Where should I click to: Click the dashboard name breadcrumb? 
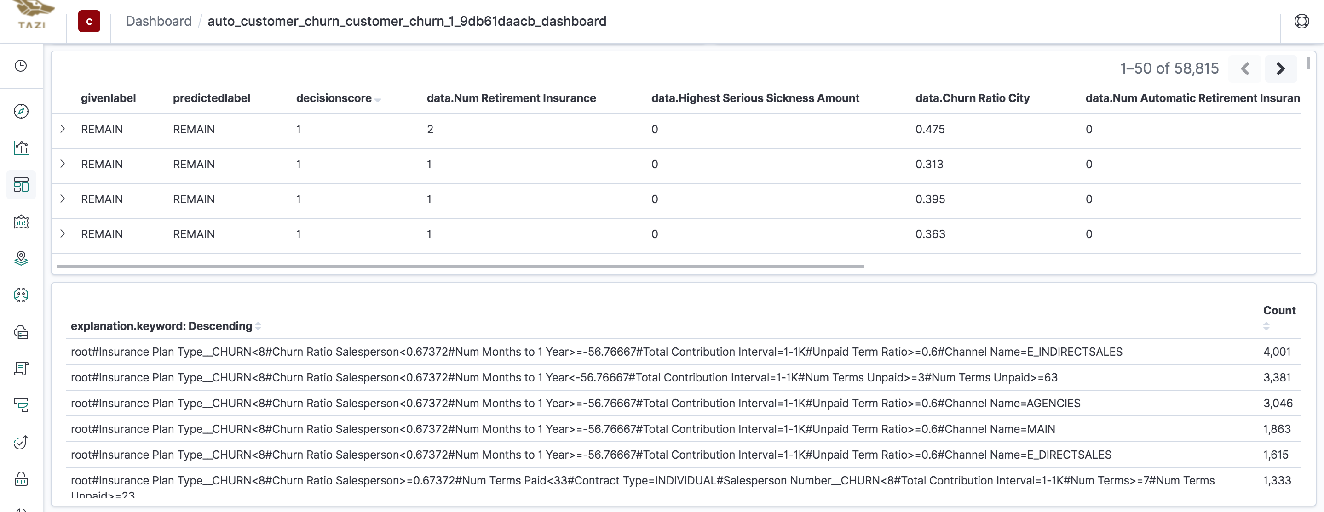[x=407, y=21]
